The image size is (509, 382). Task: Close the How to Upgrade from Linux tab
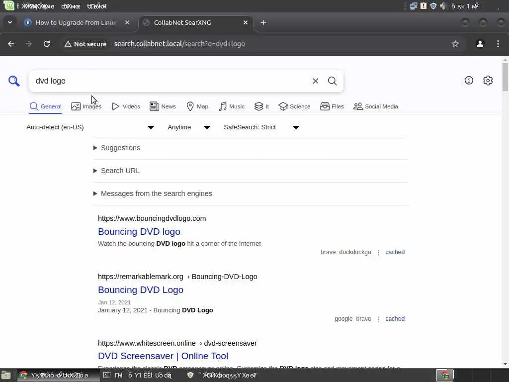(x=127, y=22)
